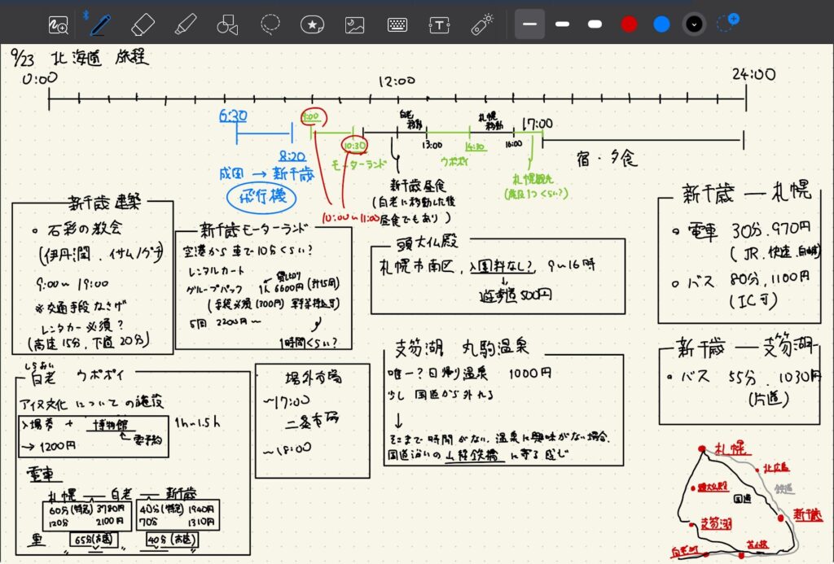
Task: Select the Text box tool
Action: click(x=440, y=25)
